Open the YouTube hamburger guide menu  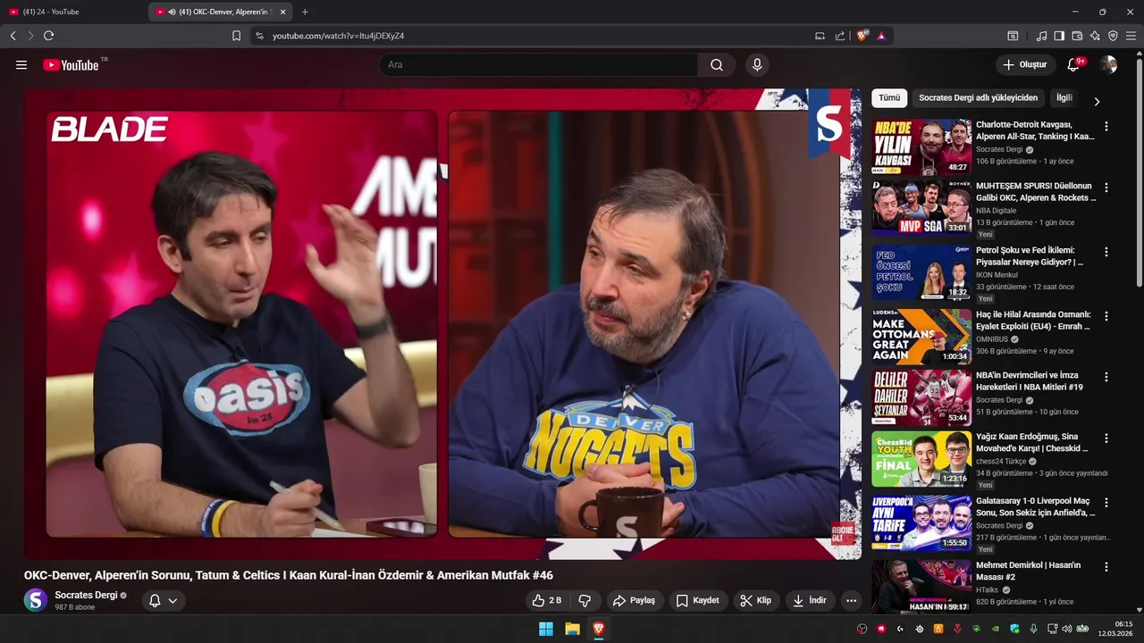tap(21, 65)
